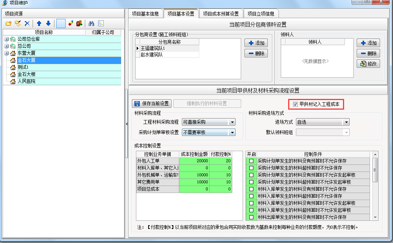Expand the 公司总仓库 tree node
Image resolution: width=393 pixels, height=243 pixels.
pos(6,39)
